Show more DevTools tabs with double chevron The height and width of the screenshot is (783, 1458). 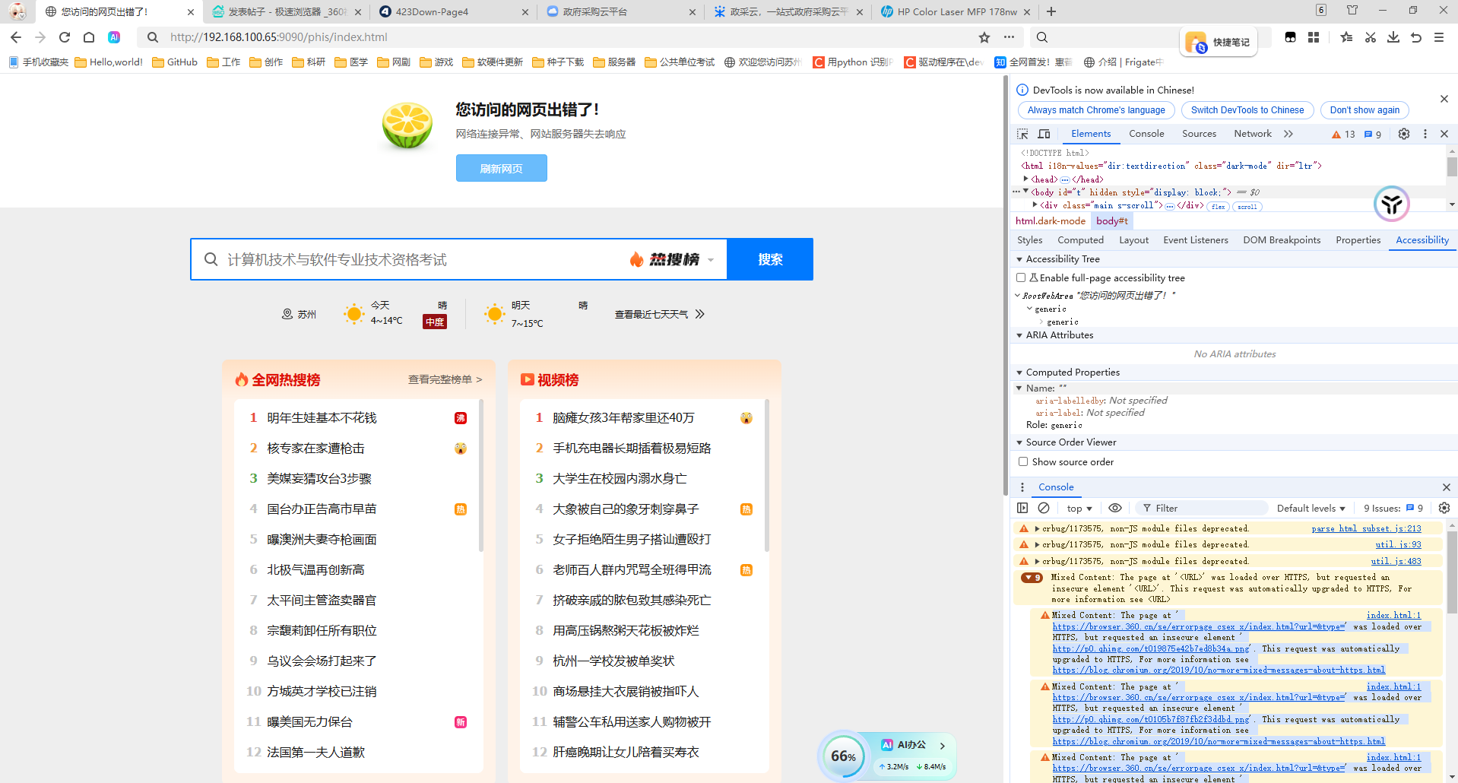point(1288,134)
